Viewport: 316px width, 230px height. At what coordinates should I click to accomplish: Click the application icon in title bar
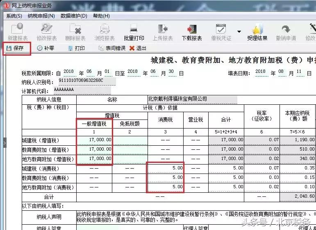[x=7, y=5]
